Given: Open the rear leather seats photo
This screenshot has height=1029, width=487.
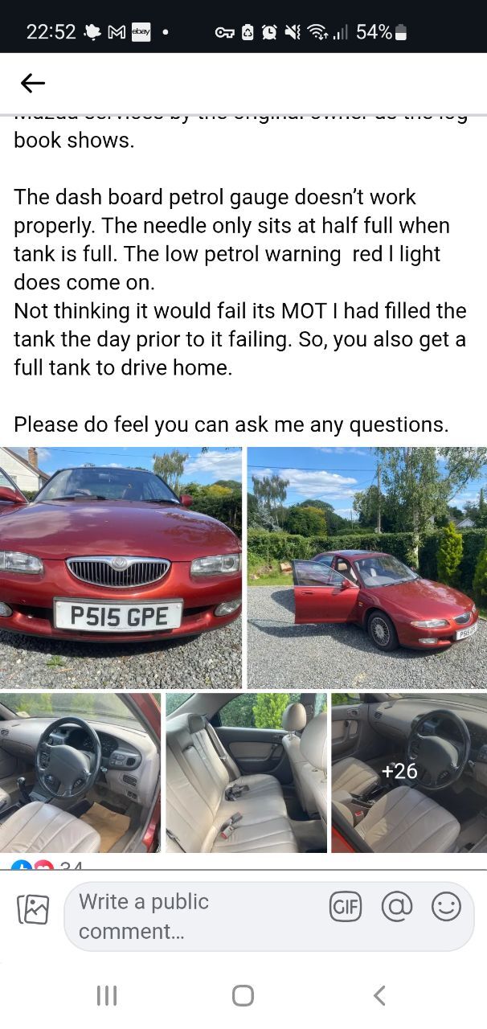Looking at the screenshot, I should (x=246, y=773).
